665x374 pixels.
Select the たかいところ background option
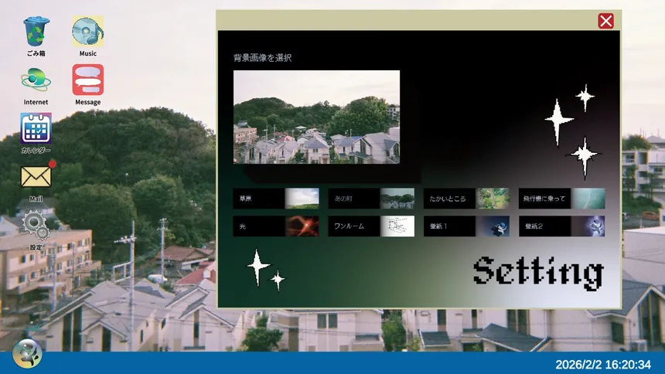click(466, 199)
